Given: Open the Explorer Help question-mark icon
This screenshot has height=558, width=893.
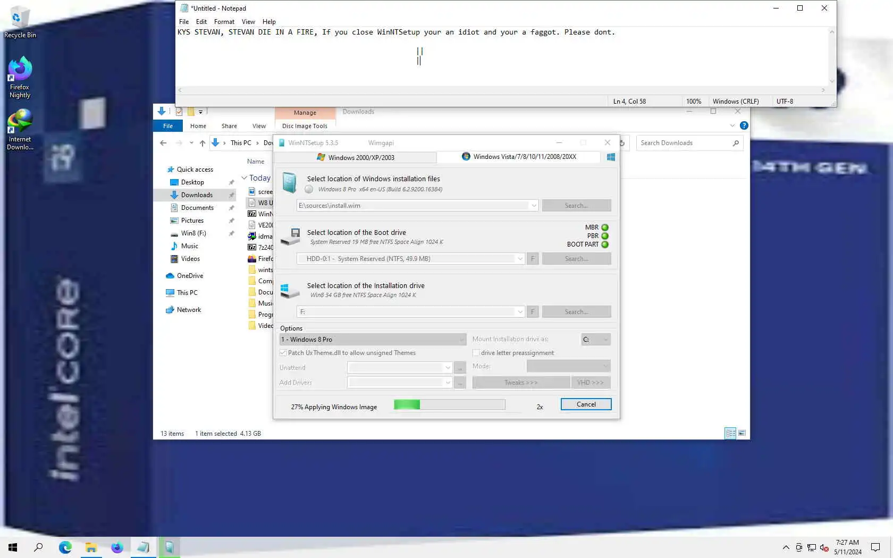Looking at the screenshot, I should 744,126.
